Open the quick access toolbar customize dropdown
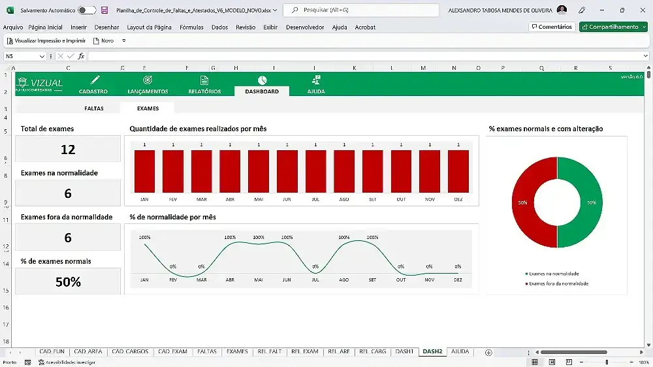 coord(123,41)
